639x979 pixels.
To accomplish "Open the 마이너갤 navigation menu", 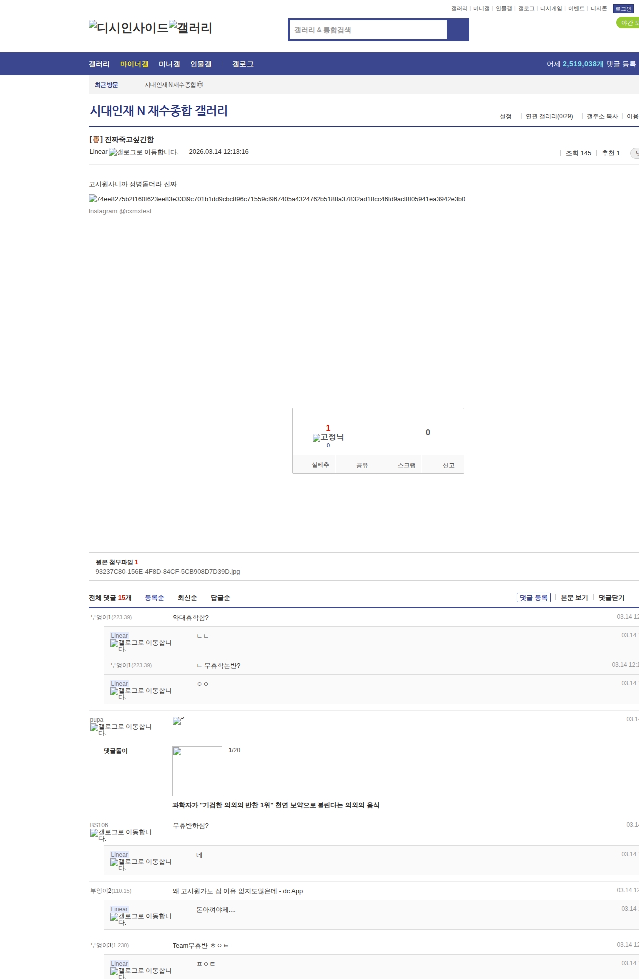I will point(134,64).
